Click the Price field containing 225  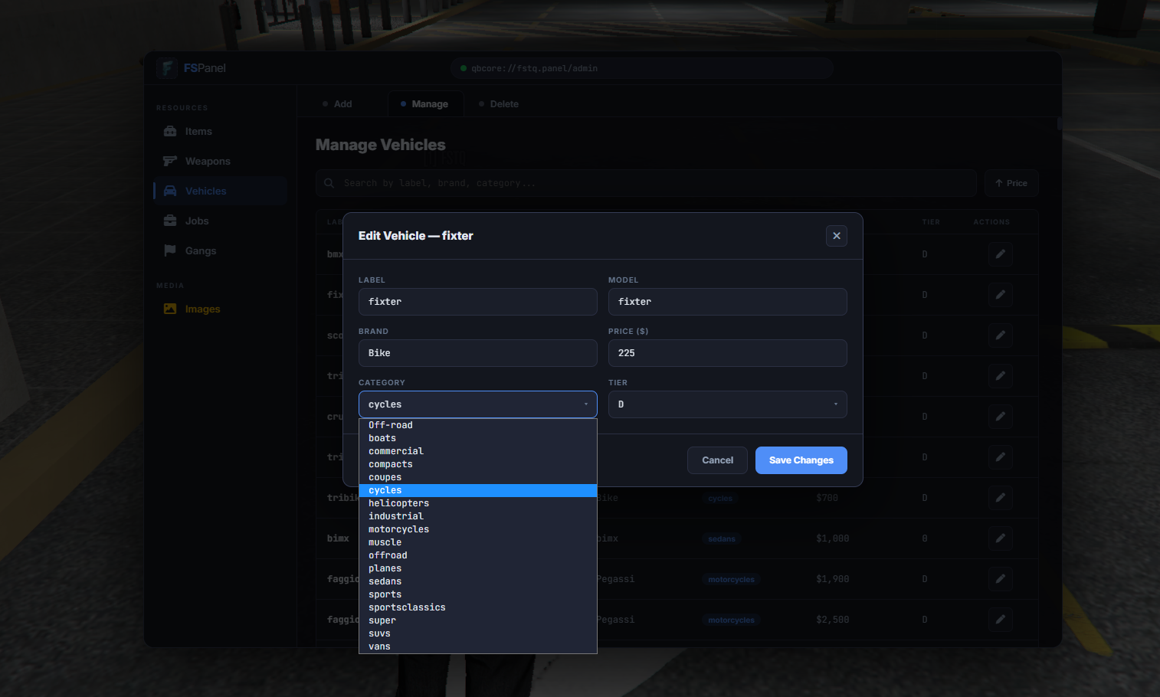pos(728,353)
